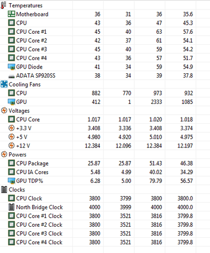Select the CPU Core #3 Clock label

point(39,233)
